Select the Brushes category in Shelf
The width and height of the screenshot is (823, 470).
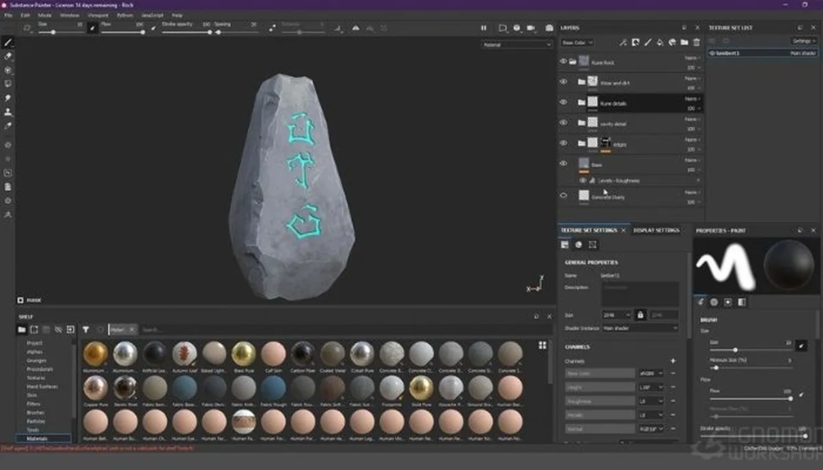tap(35, 412)
